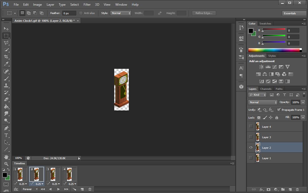This screenshot has height=193, width=308.
Task: Select the Crop tool
Action: click(6, 57)
